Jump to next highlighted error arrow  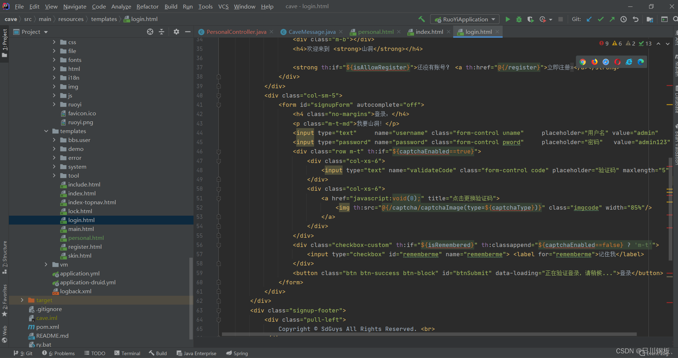point(668,43)
